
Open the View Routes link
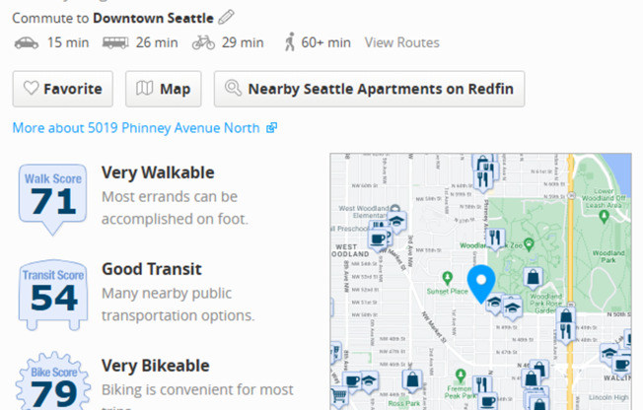(x=402, y=42)
